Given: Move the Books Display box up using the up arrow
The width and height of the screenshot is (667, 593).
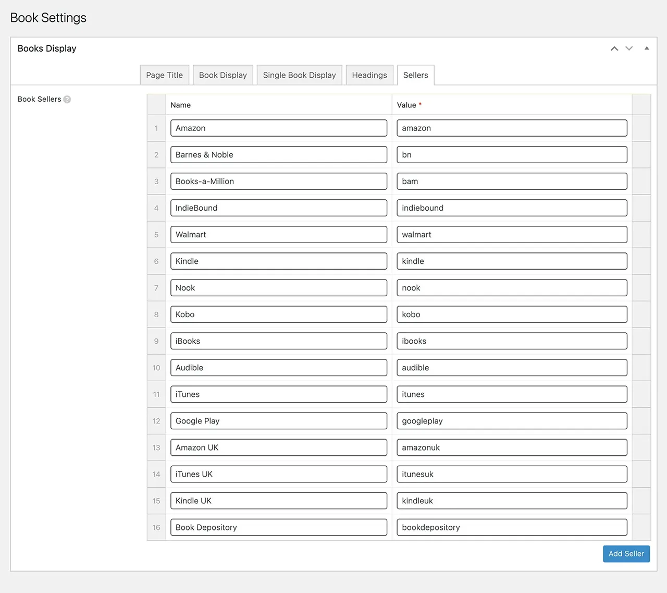Looking at the screenshot, I should pyautogui.click(x=614, y=48).
